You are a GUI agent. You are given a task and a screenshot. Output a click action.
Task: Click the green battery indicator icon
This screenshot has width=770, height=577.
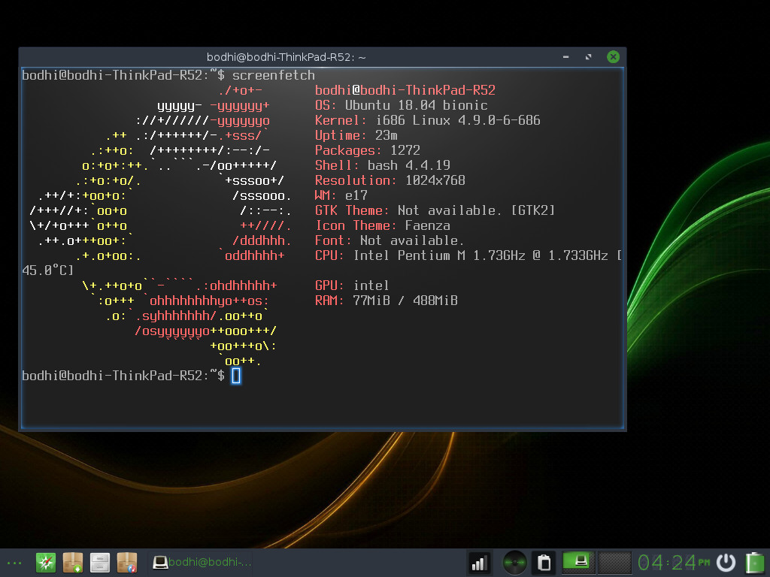[755, 563]
